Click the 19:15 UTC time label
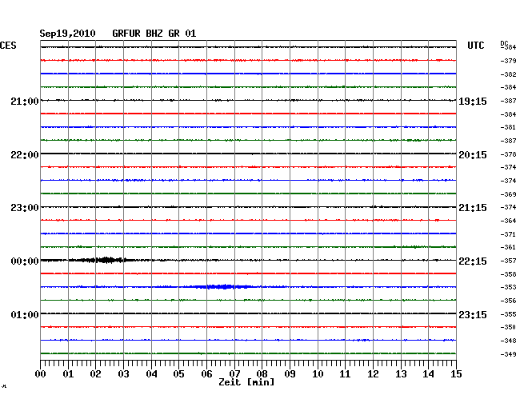The height and width of the screenshot is (395, 520). (473, 102)
